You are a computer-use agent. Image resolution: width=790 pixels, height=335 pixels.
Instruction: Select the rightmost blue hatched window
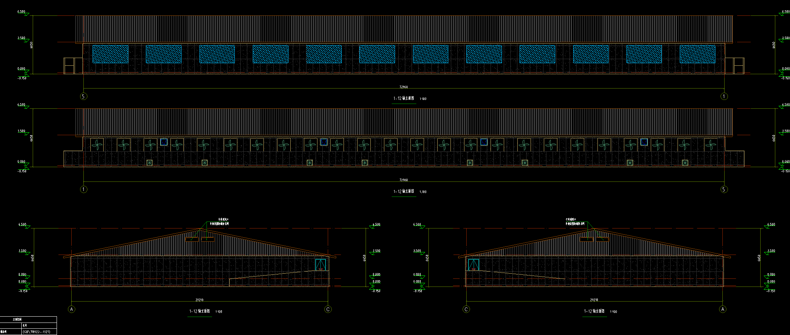697,54
